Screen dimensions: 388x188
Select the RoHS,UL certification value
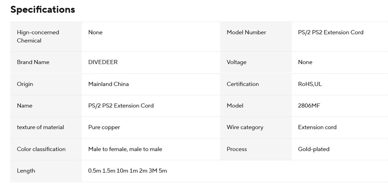310,84
